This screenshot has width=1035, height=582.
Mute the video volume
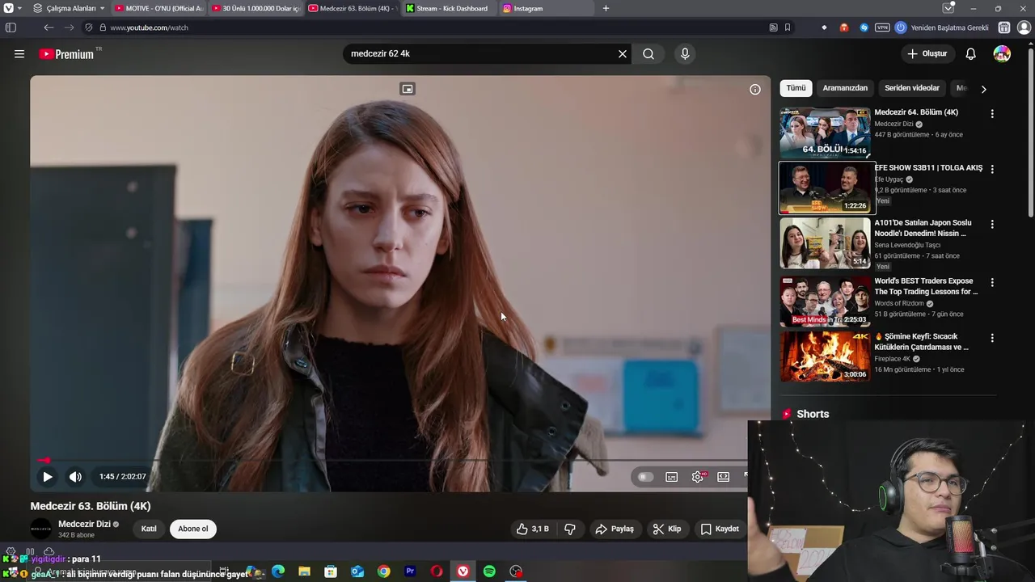click(75, 477)
